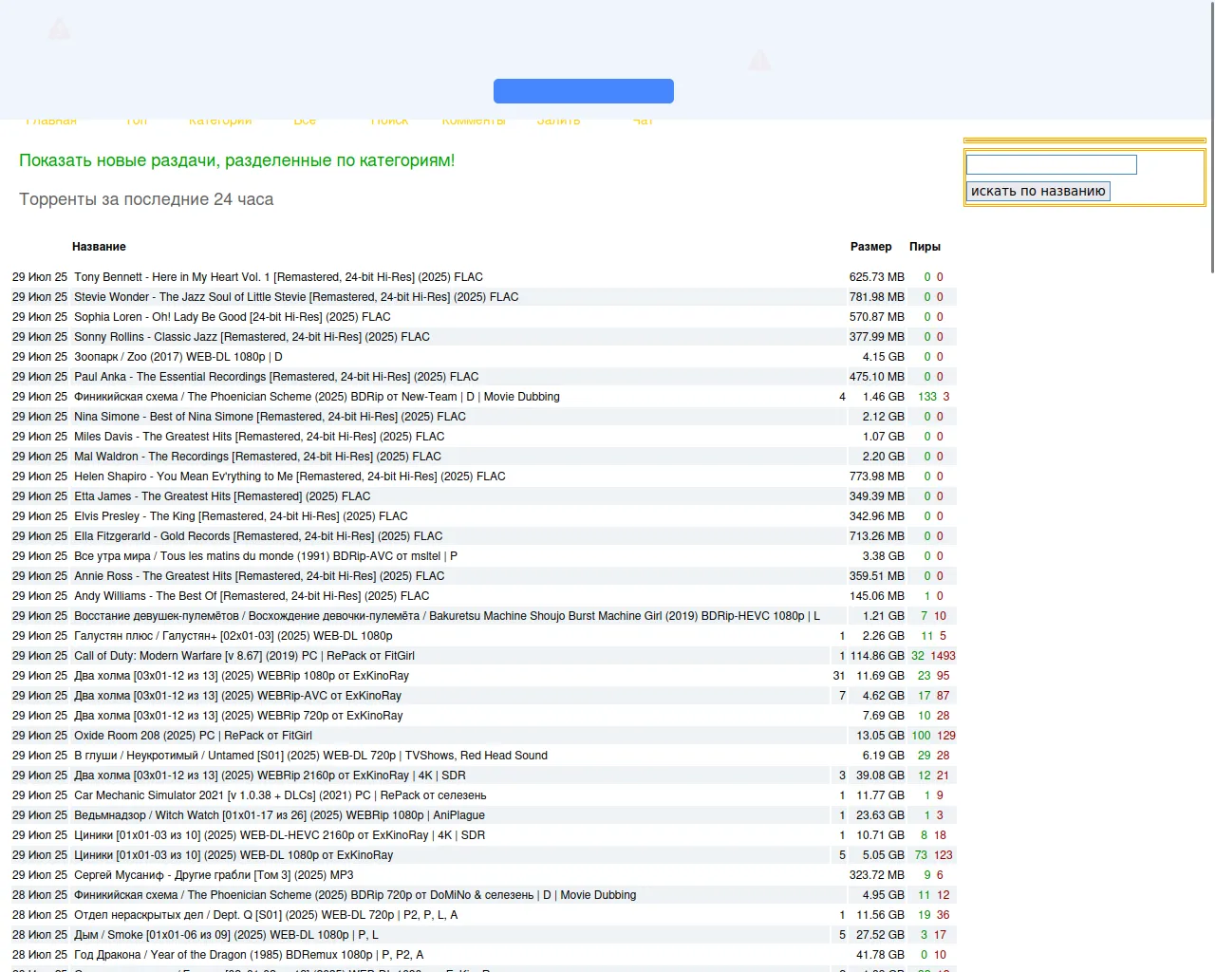Open the Call of Duty: Modern Warfare torrent
Viewport: 1215px width, 972px height.
click(244, 656)
